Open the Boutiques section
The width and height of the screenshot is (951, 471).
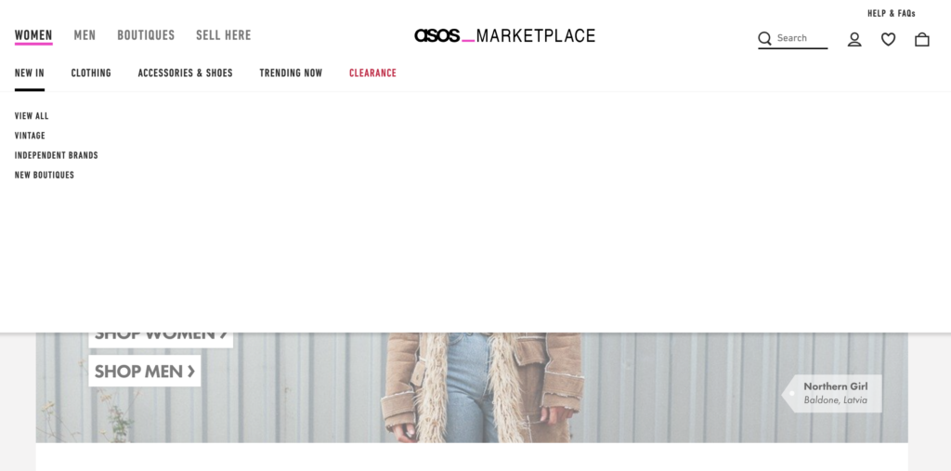point(146,35)
